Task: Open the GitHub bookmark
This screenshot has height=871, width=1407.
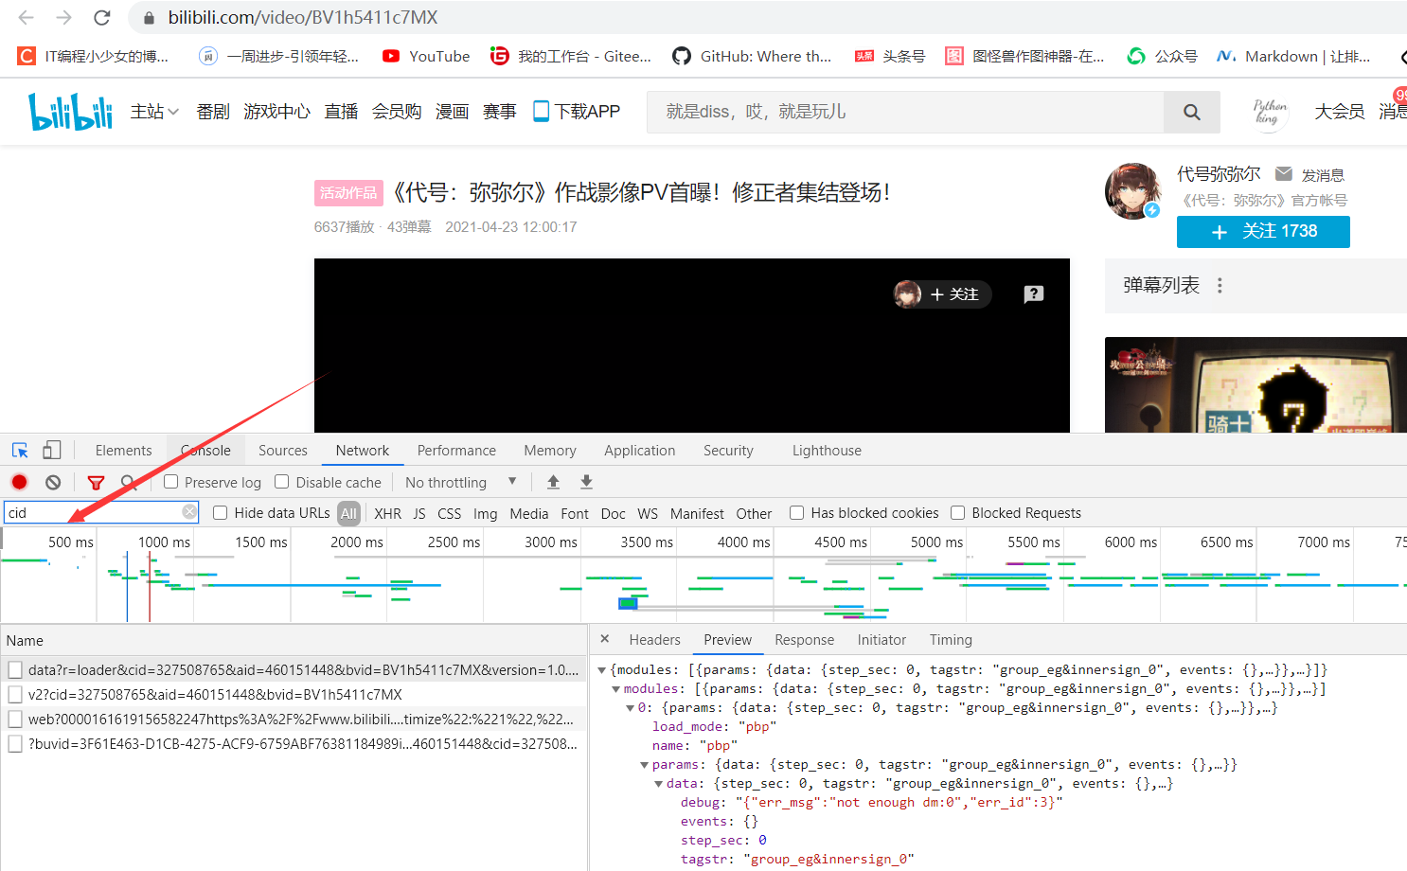Action: pyautogui.click(x=752, y=56)
